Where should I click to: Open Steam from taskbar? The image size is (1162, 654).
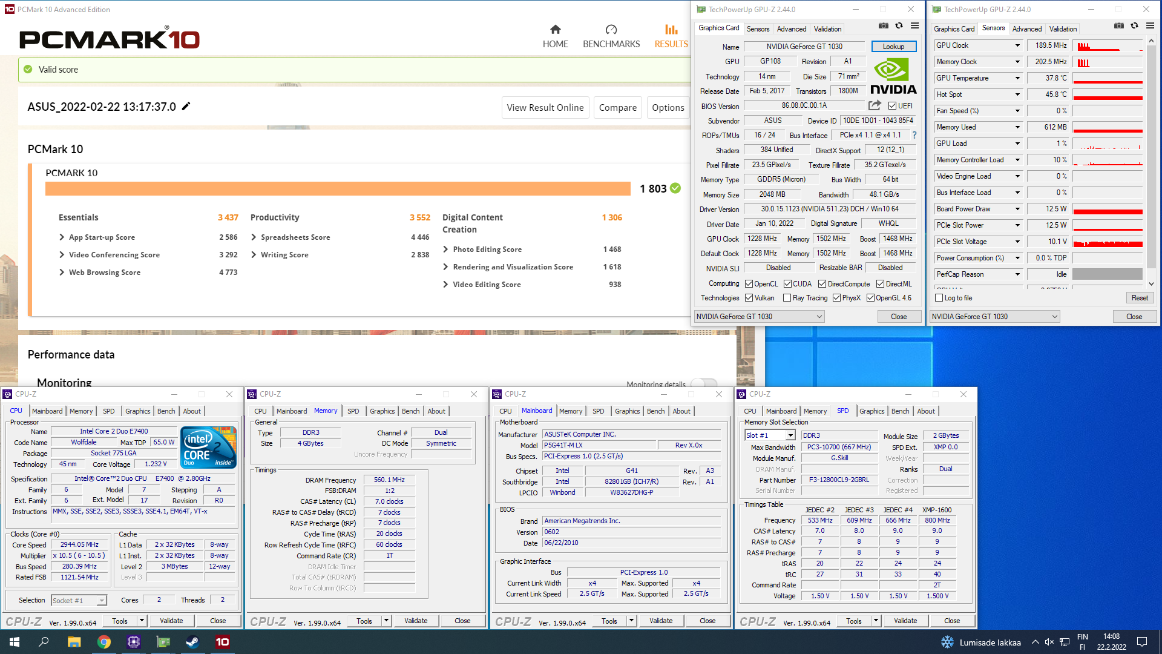coord(192,642)
